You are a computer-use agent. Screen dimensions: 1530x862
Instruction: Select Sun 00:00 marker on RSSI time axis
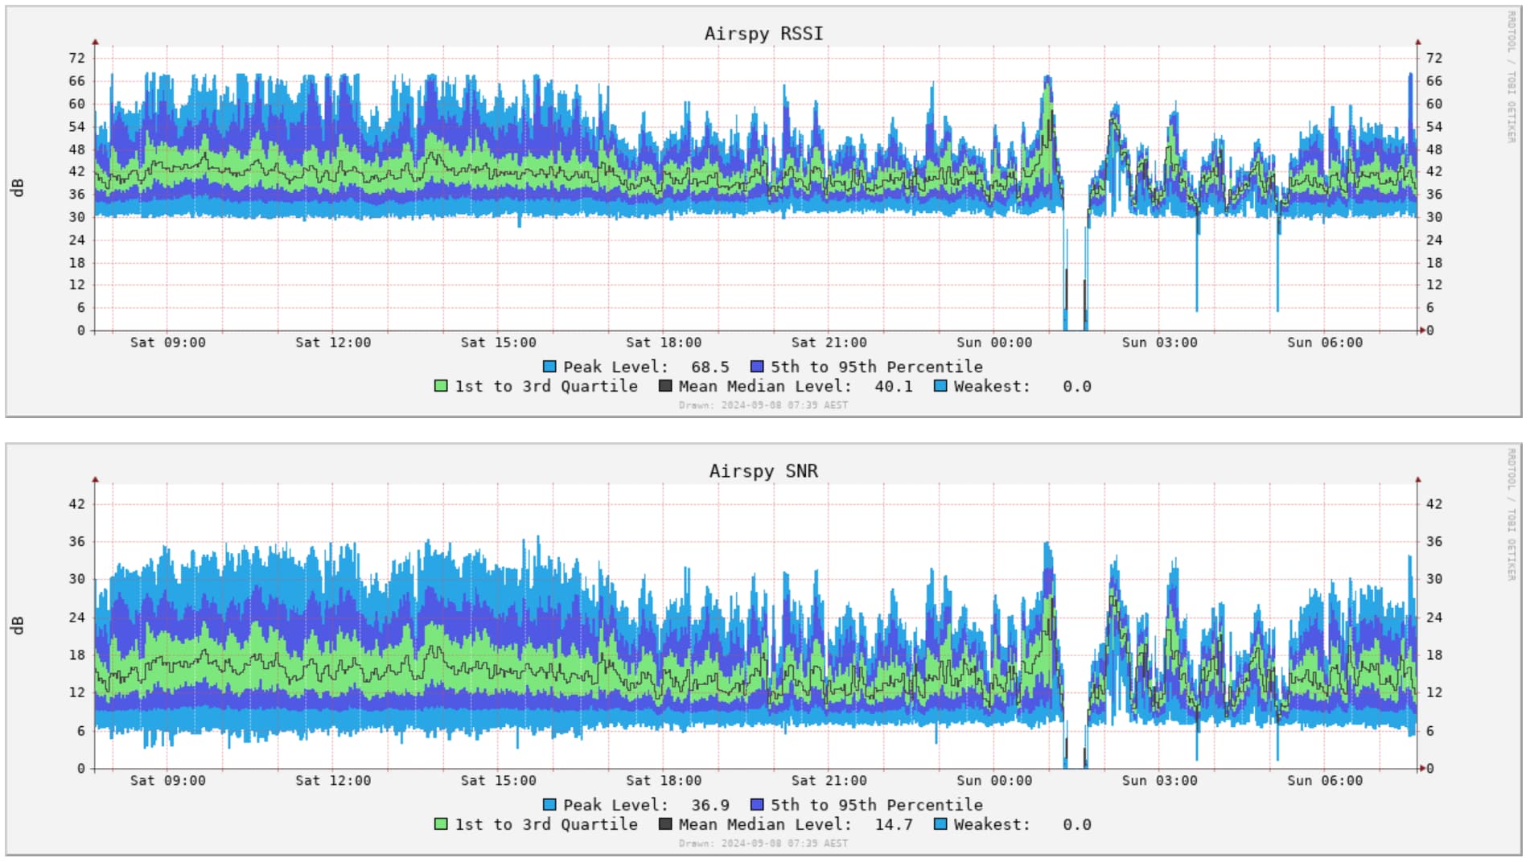click(994, 343)
